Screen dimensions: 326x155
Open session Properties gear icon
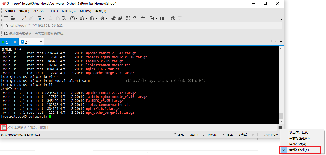[x=39, y=18]
